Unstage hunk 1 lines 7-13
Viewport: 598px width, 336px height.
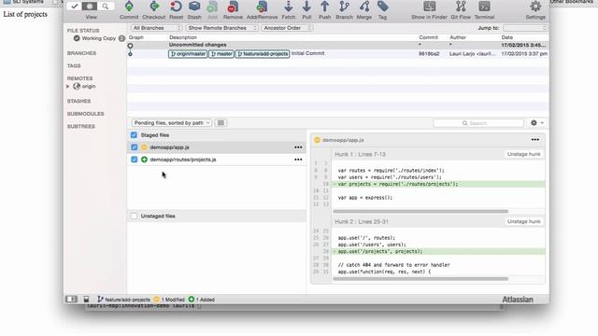pos(523,154)
